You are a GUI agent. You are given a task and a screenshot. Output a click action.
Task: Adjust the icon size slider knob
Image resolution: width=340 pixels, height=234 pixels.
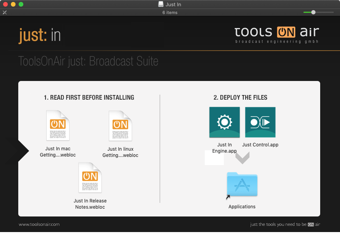point(313,12)
